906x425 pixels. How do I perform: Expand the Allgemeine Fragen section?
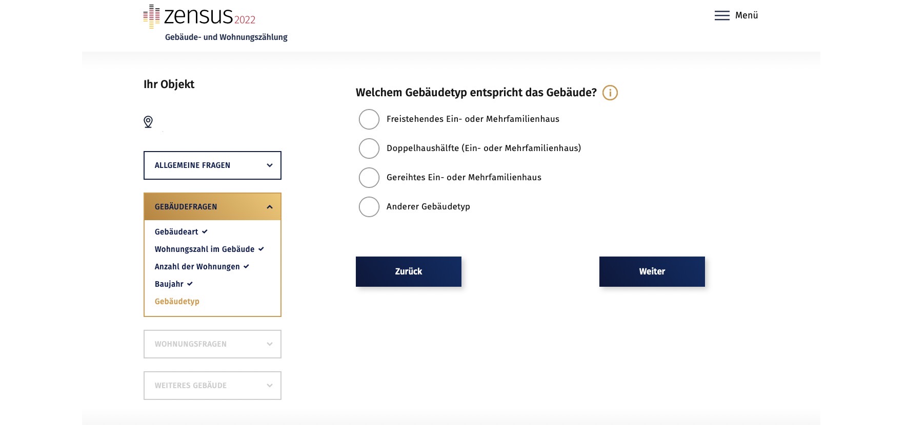coord(212,165)
